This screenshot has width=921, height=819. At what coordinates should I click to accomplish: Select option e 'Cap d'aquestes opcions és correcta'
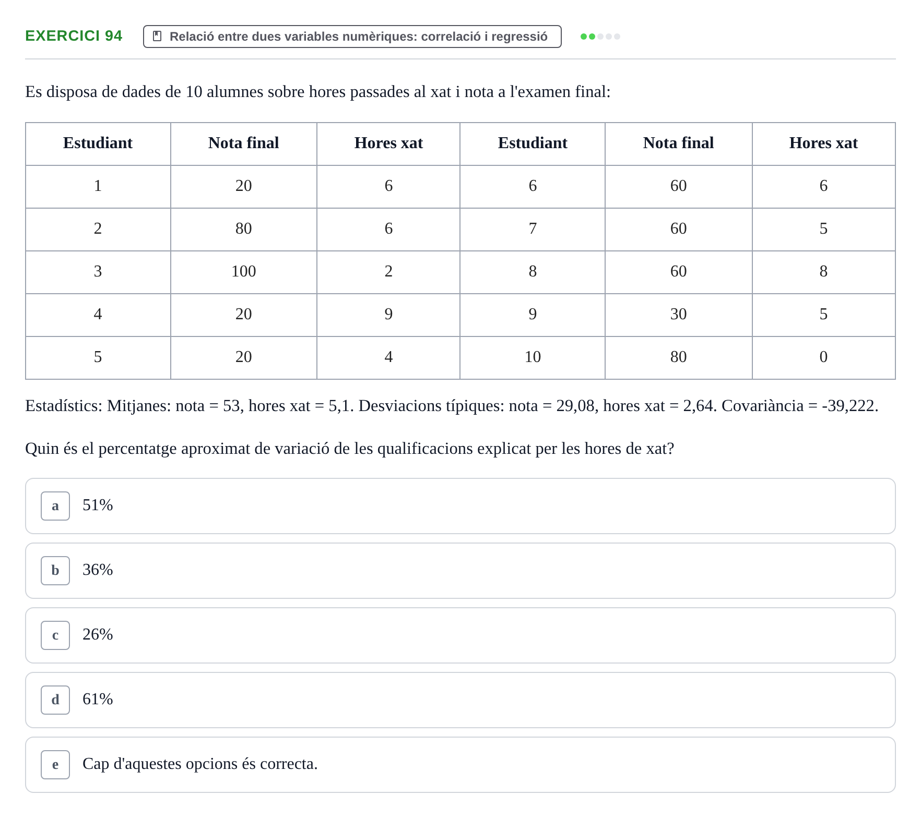[460, 765]
